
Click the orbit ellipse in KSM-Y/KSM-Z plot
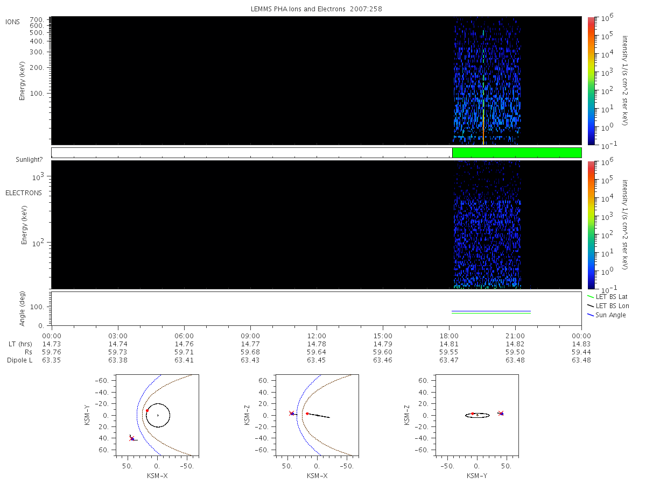click(477, 415)
